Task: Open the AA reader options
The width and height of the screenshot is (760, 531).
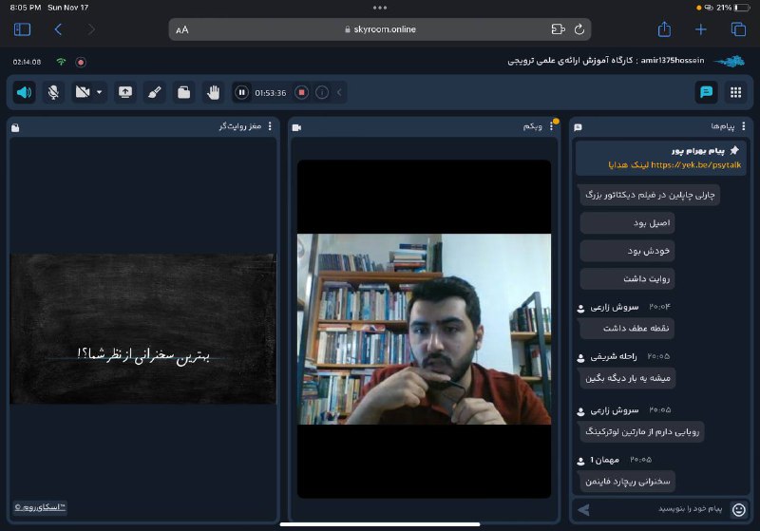Action: point(181,30)
